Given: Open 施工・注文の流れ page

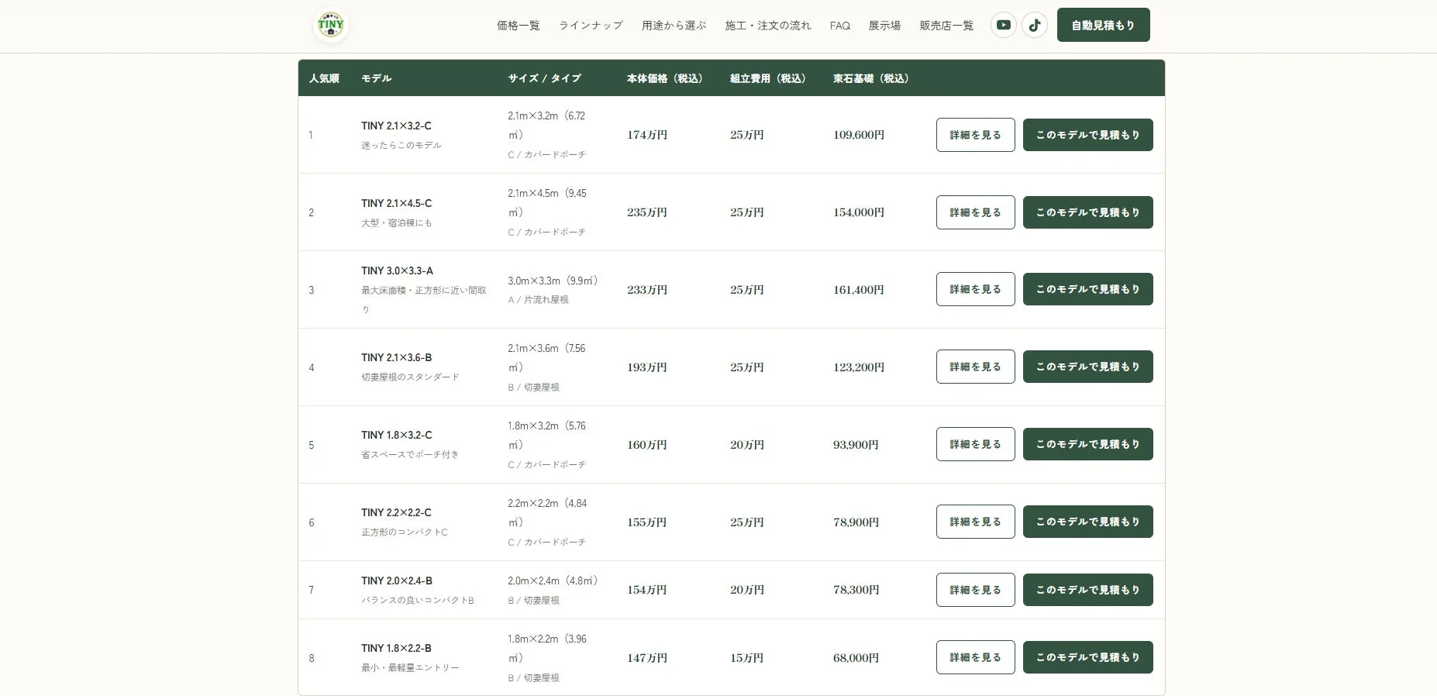Looking at the screenshot, I should pos(767,26).
